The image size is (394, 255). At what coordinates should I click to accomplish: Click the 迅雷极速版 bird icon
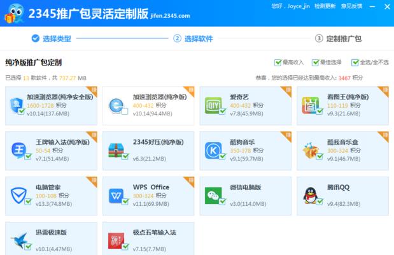pyautogui.click(x=19, y=240)
